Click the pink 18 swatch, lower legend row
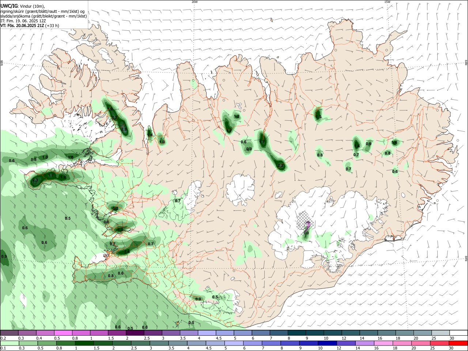Screen dimensions: 468x351 point(402,343)
